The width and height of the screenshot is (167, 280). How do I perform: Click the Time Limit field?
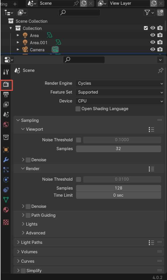coord(119,195)
